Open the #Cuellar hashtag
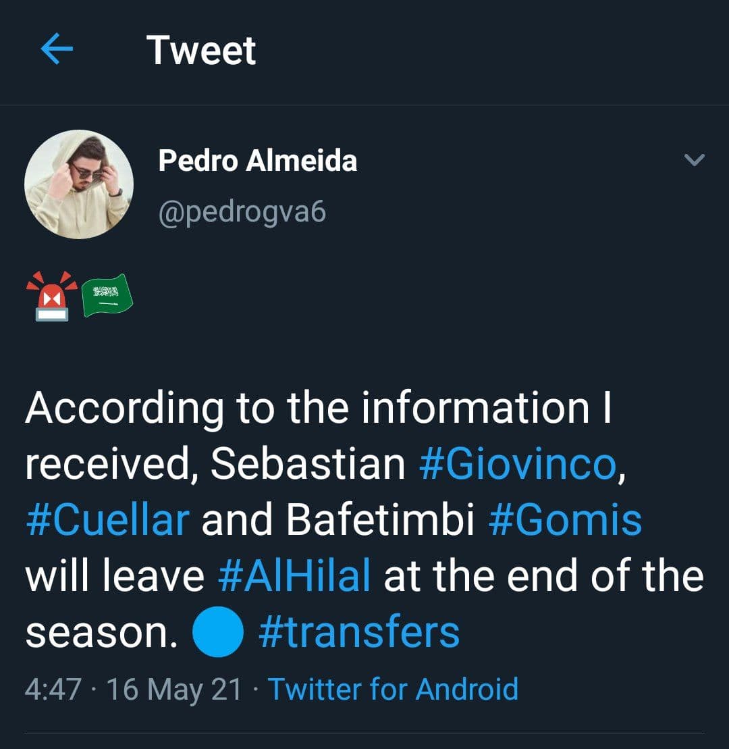Screen dimensions: 729x749 click(107, 520)
